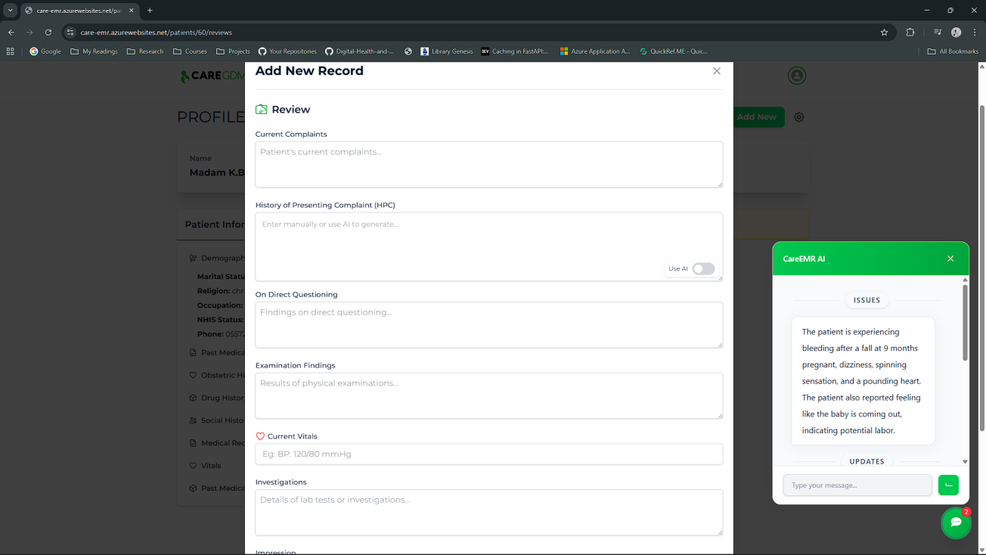Open Digital-Health bookmark
Viewport: 986px width, 555px height.
click(360, 51)
